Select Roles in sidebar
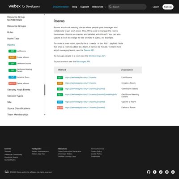This screenshot has width=179, height=179. point(10,32)
